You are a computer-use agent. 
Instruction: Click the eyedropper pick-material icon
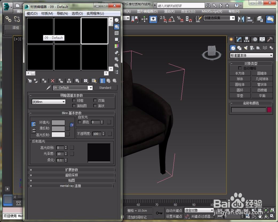click(x=48, y=88)
